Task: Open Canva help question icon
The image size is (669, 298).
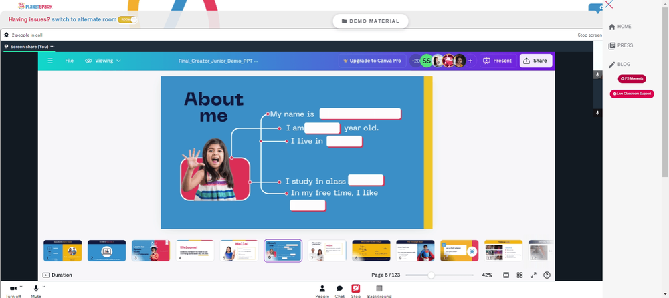Action: tap(547, 275)
